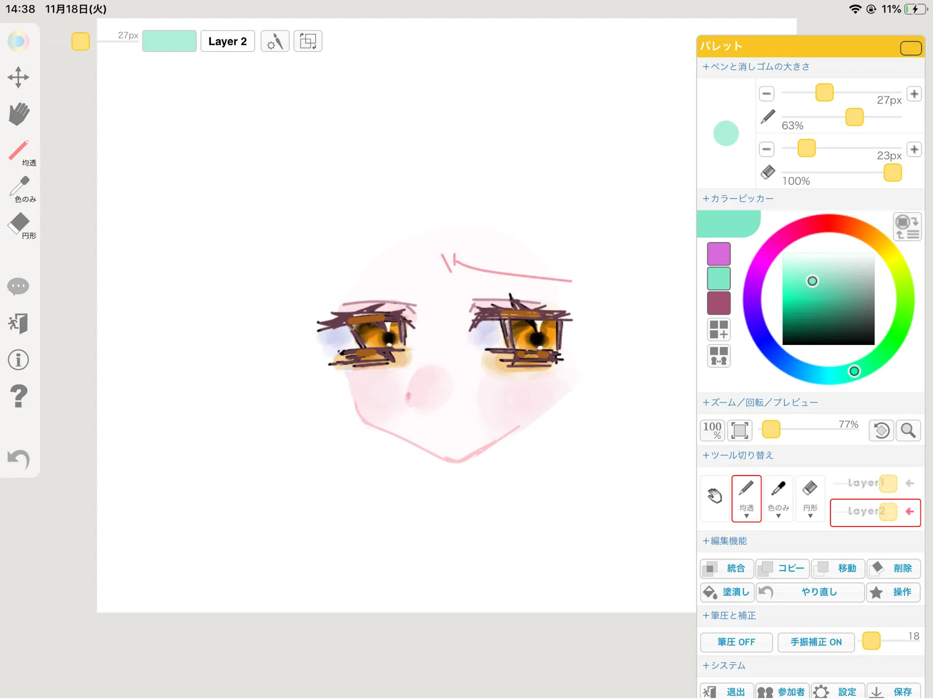Image resolution: width=933 pixels, height=699 pixels.
Task: Click the transform selection icon in top bar
Action: (x=308, y=41)
